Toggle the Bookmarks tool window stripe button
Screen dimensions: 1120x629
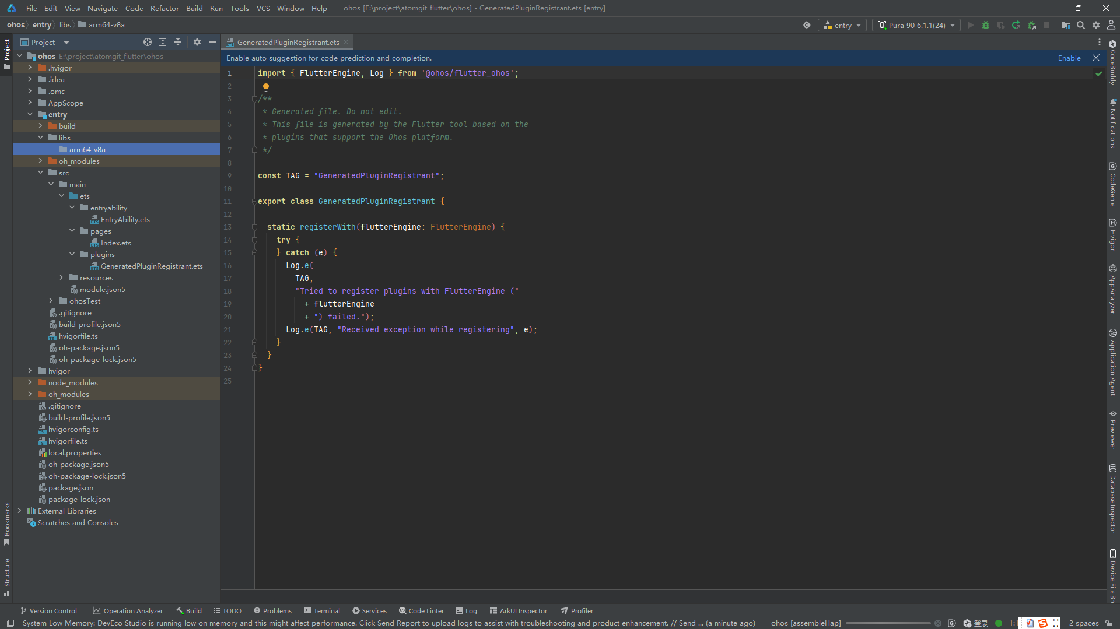[x=7, y=524]
